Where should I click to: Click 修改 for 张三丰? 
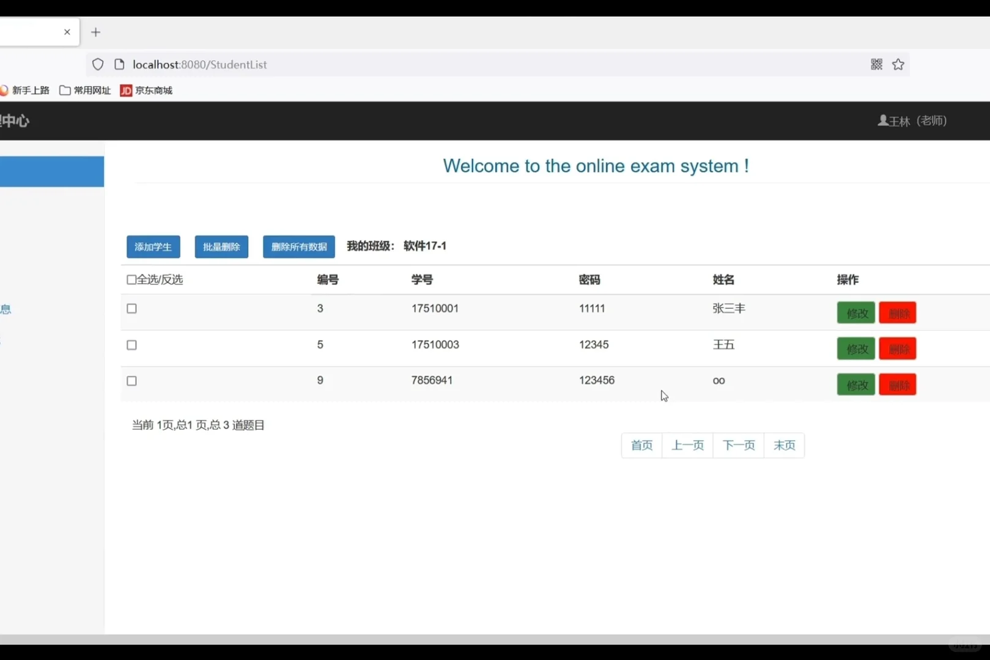[856, 313]
